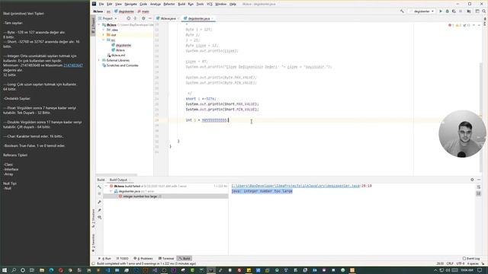This screenshot has height=274, width=488.
Task: Expand the out folder
Action: point(104,35)
